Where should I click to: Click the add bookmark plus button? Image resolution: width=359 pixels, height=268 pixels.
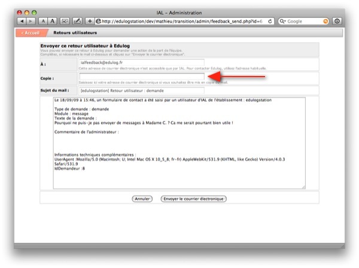click(x=90, y=21)
